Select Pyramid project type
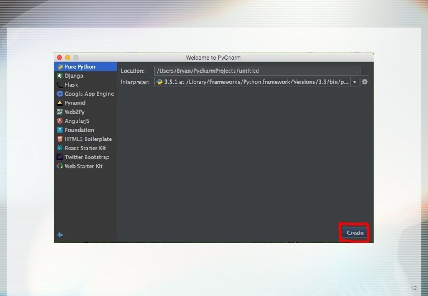428x296 pixels. pos(86,103)
